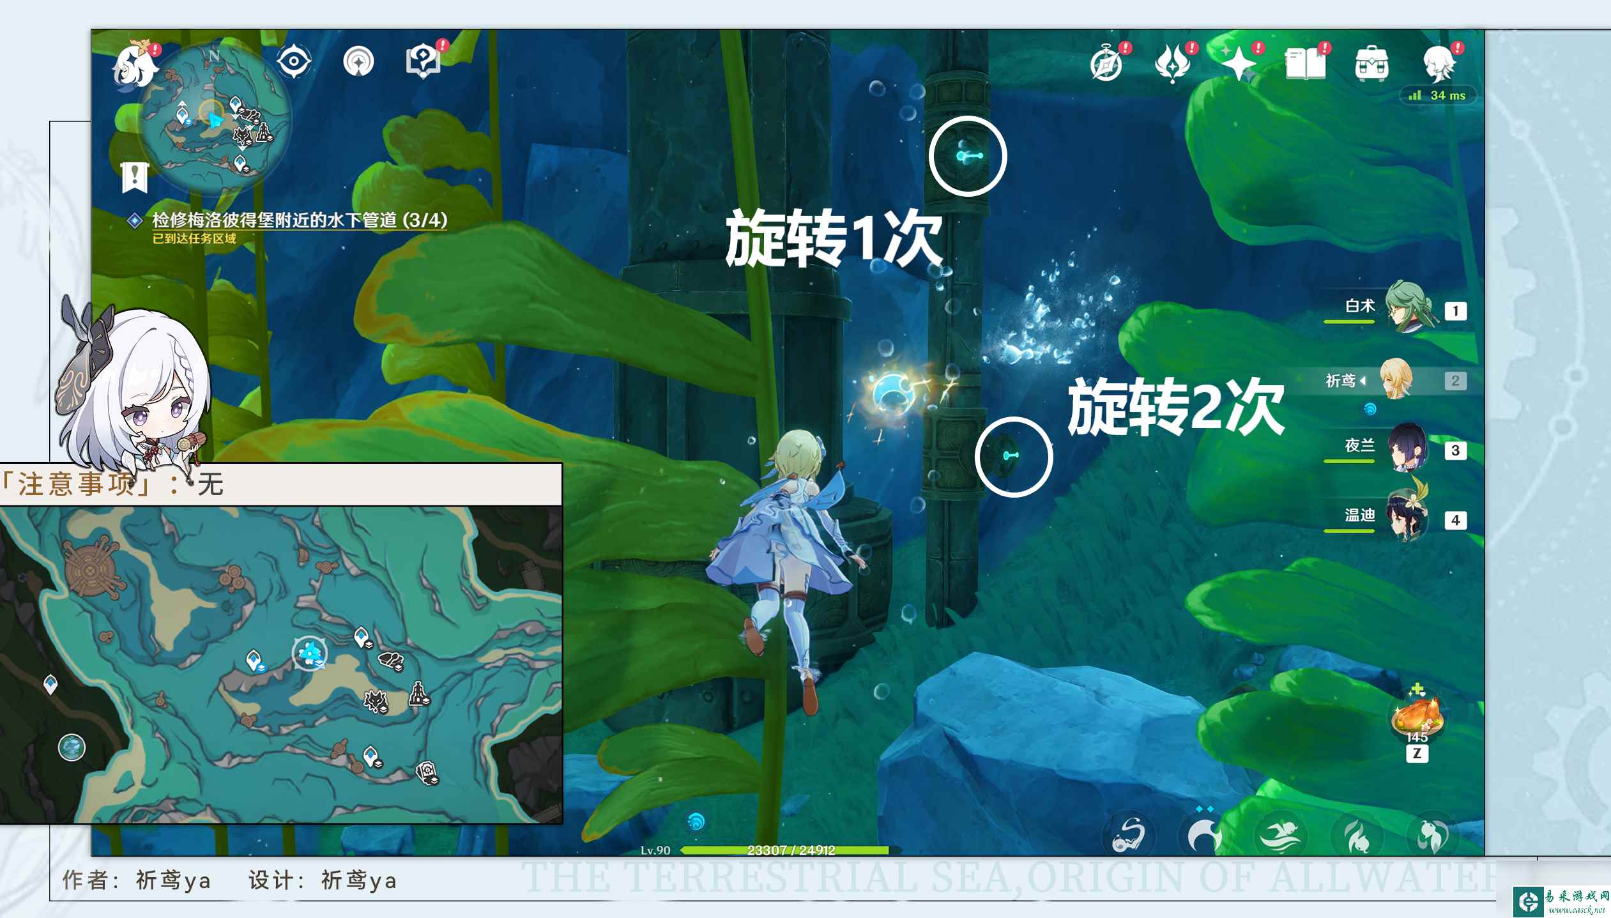
Task: Click the round star emblem icon beside the eye
Action: (x=358, y=62)
